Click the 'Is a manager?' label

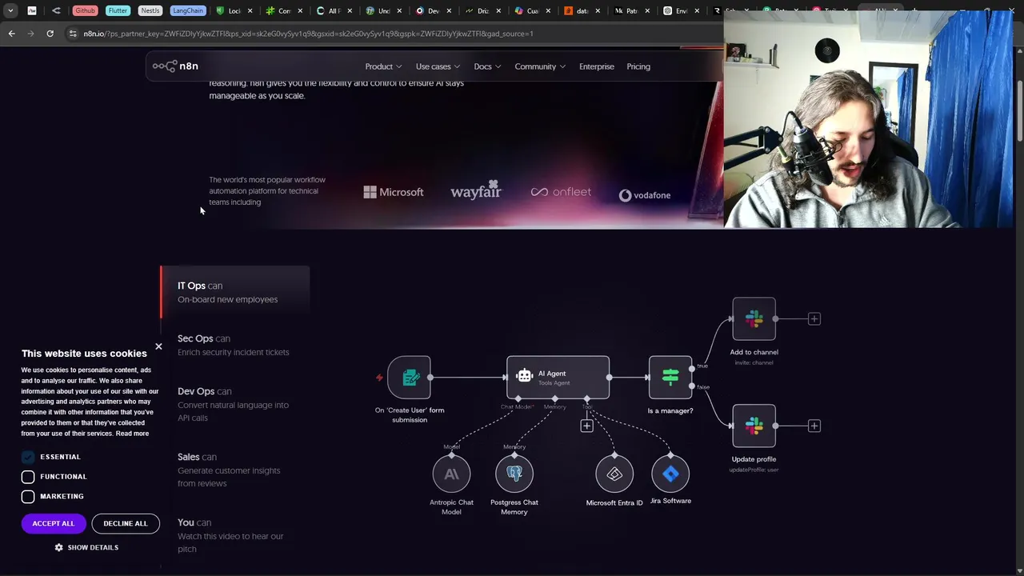point(670,410)
